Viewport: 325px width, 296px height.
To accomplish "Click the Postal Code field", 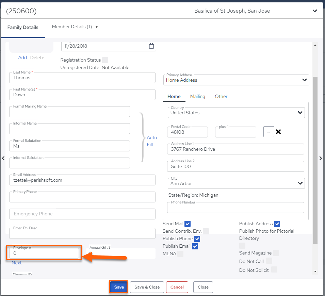I will pyautogui.click(x=188, y=132).
